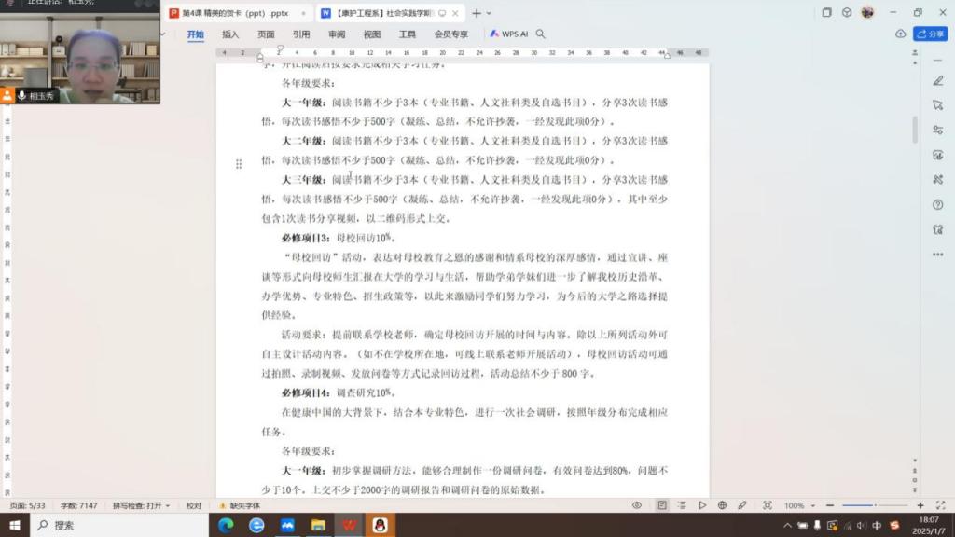
Task: Expand the new tab dropdown arrow
Action: pos(491,13)
